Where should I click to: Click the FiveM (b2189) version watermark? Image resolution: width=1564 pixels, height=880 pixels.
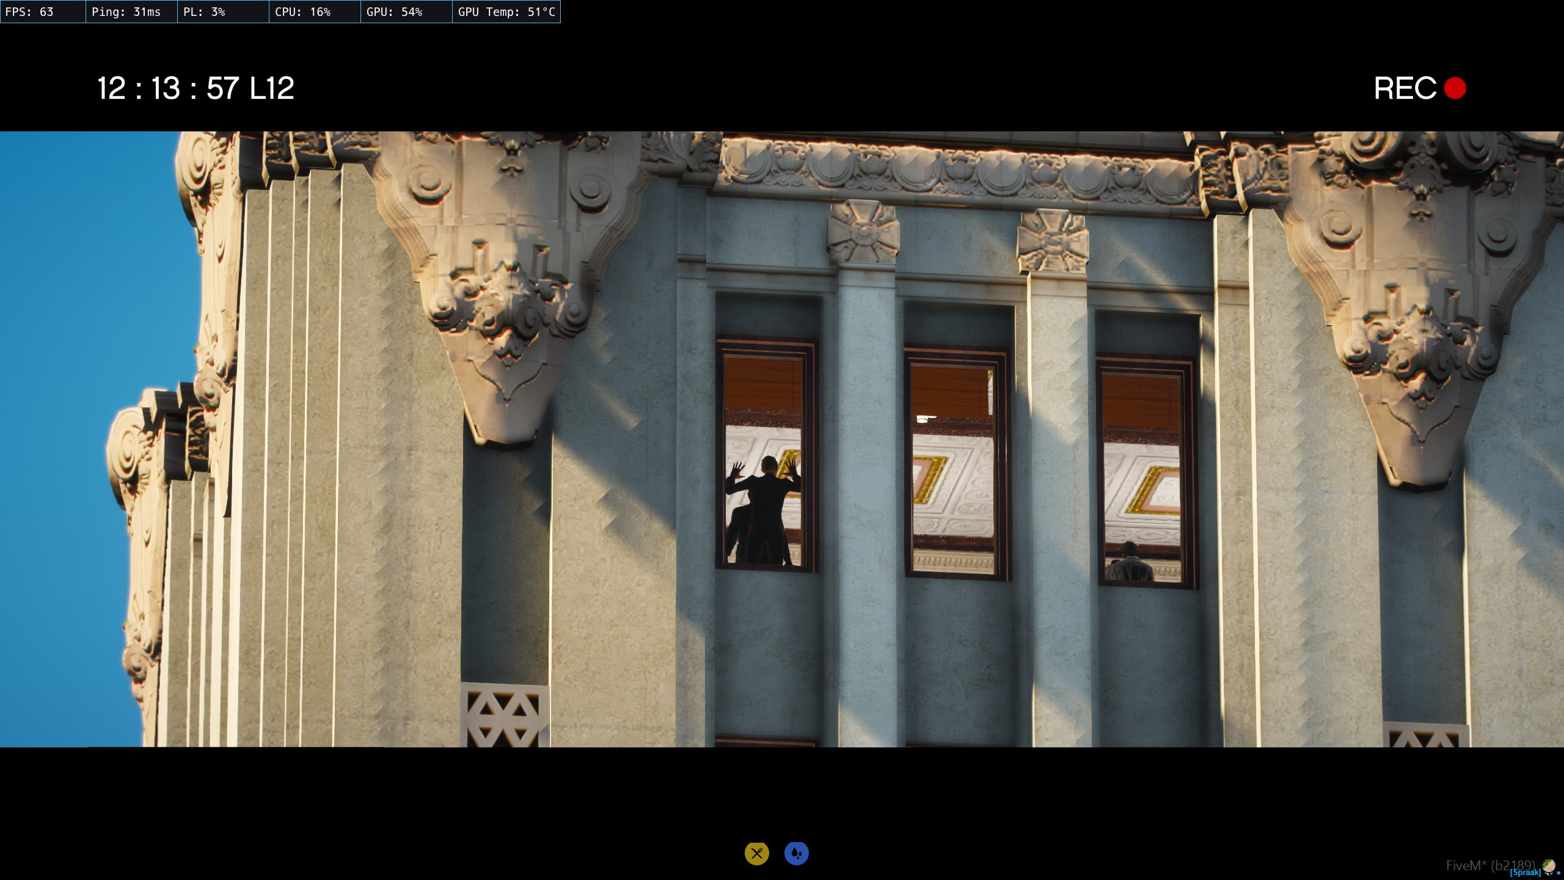tap(1489, 865)
